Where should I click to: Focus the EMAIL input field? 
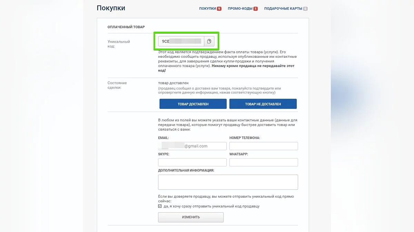click(x=192, y=146)
